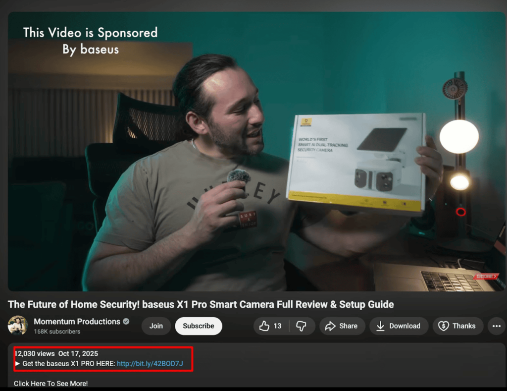This screenshot has height=391, width=507.
Task: Click the 12,030 views date line
Action: pyautogui.click(x=56, y=353)
